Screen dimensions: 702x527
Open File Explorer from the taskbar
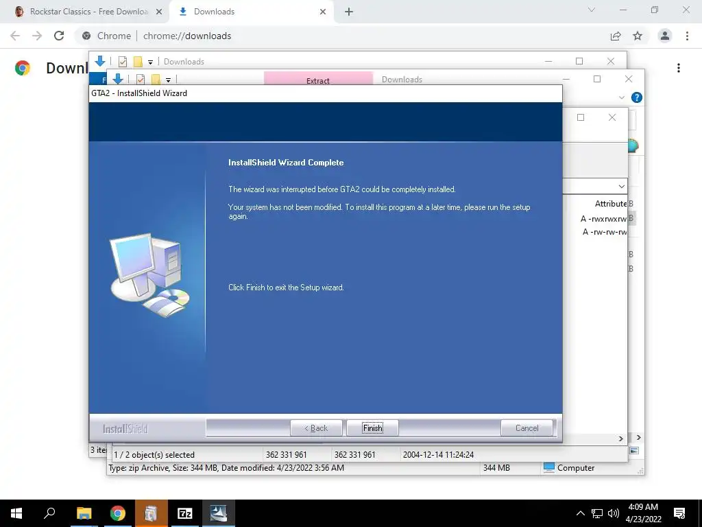pos(84,513)
